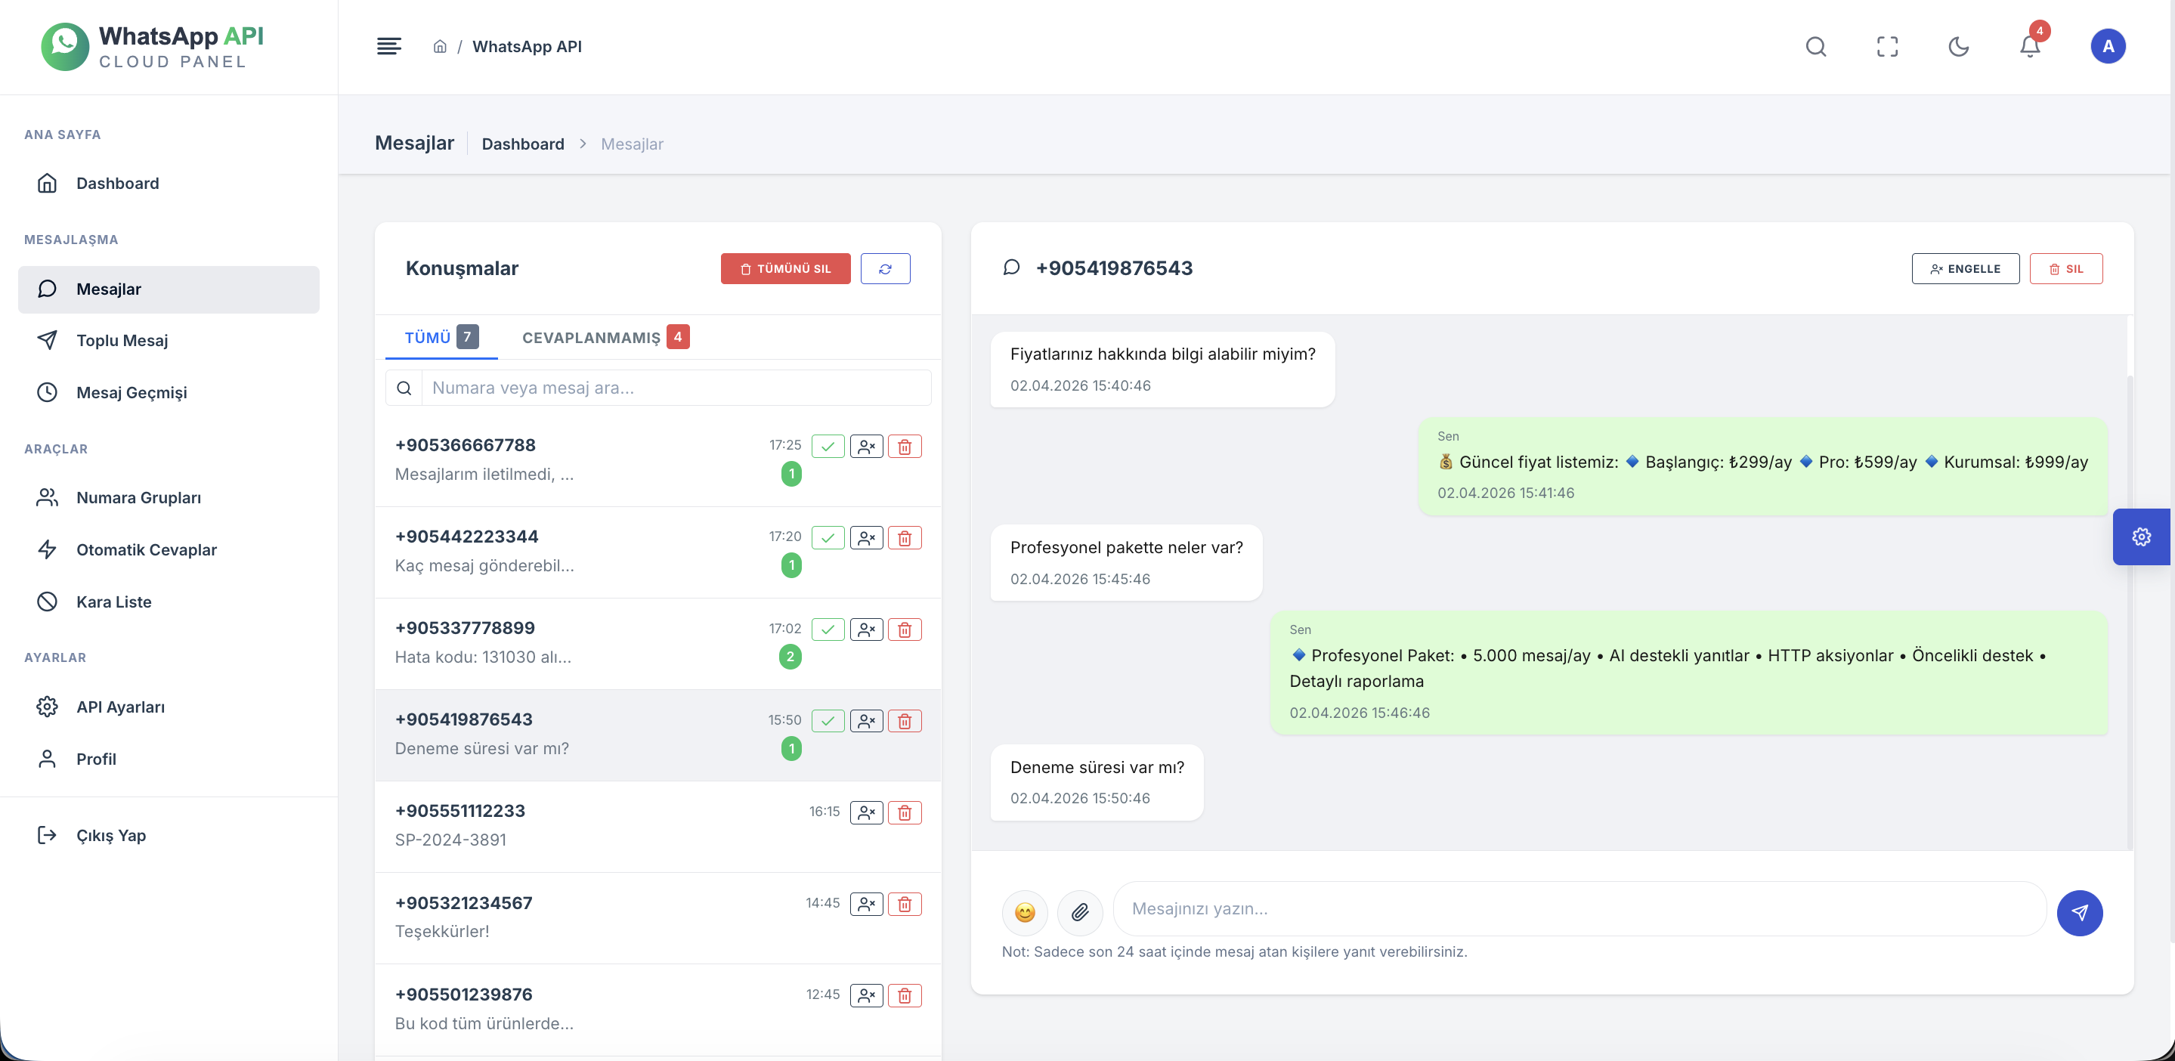Viewport: 2175px width, 1061px height.
Task: Click the WhatsApp API breadcrumb in top bar
Action: point(527,46)
